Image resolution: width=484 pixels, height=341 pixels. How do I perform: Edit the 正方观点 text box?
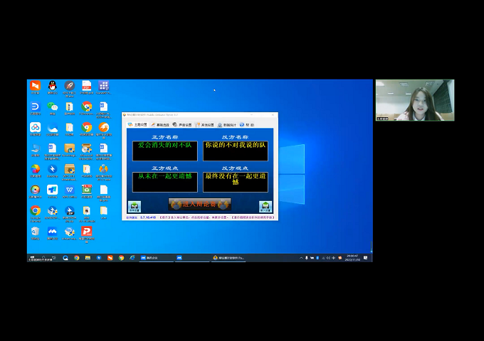click(164, 181)
